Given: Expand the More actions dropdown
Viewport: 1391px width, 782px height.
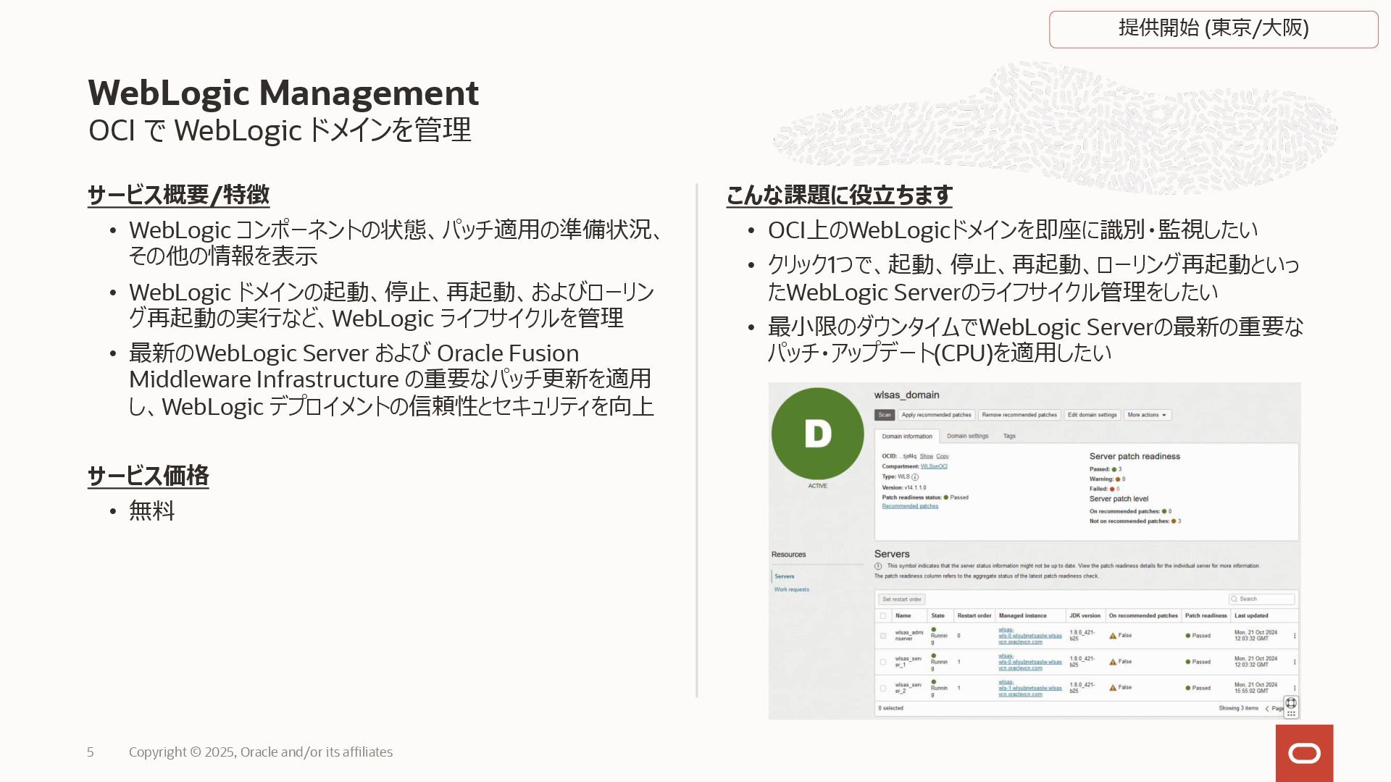Looking at the screenshot, I should (1147, 415).
